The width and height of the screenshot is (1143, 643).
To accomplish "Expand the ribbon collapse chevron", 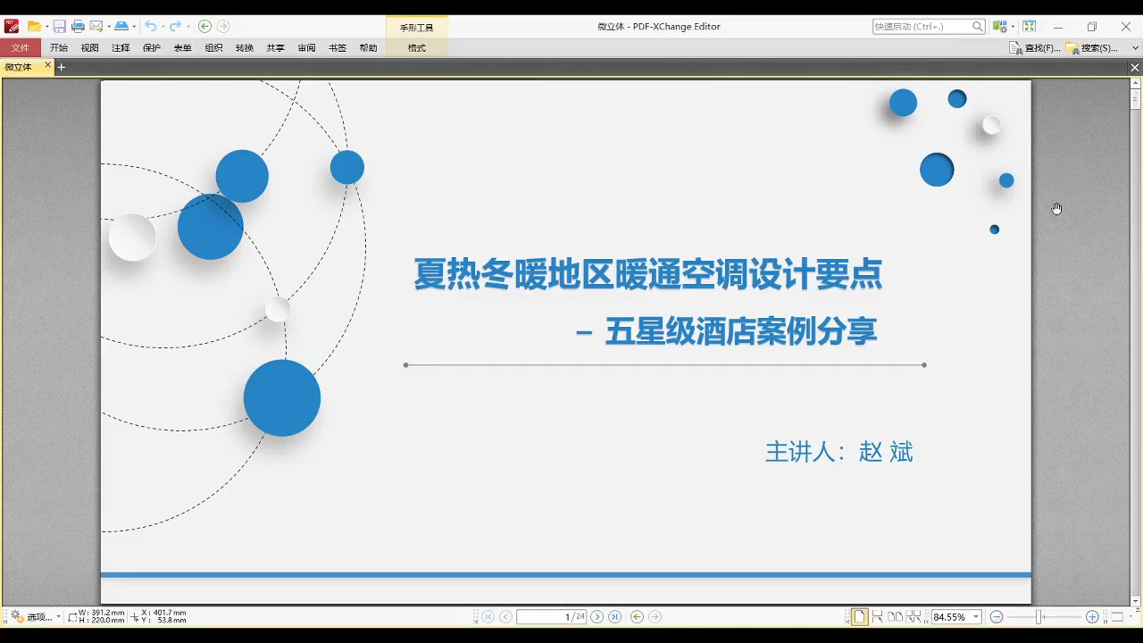I will (1135, 48).
